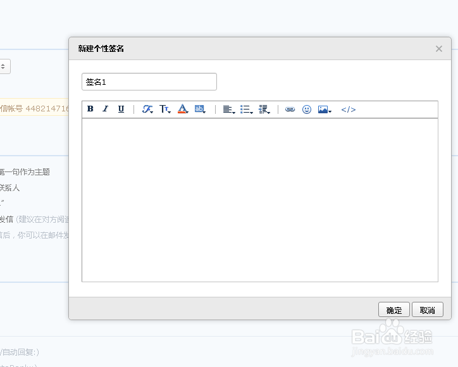Click inside the signature body editor
Viewport: 458px width, 367px height.
tap(260, 200)
